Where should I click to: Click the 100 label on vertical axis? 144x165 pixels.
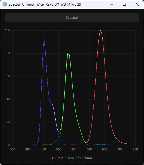[x=8, y=30]
